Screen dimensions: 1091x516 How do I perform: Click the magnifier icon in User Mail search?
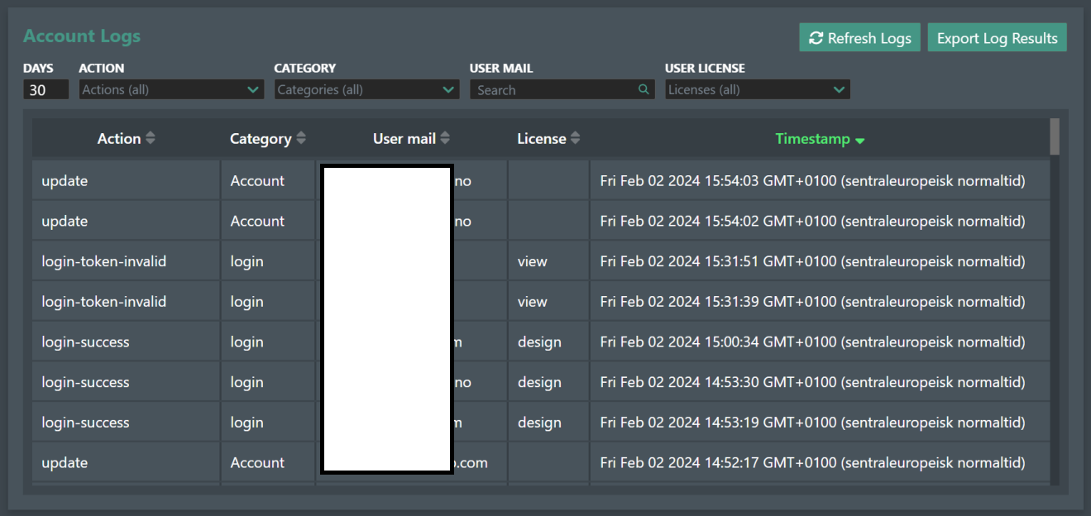pos(644,90)
